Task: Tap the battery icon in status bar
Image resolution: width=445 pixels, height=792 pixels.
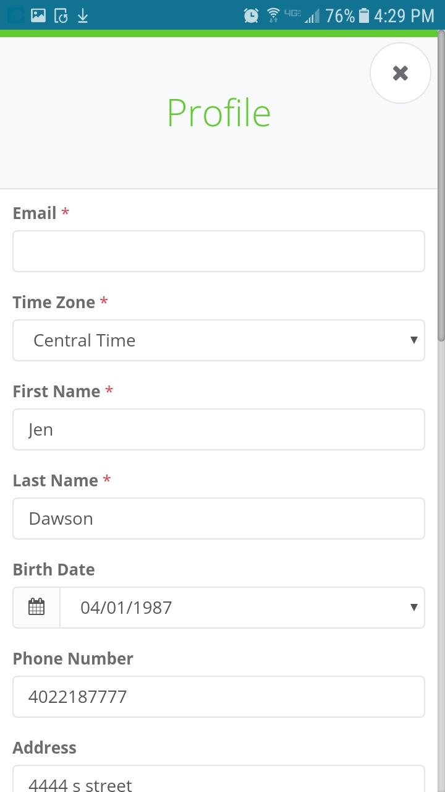Action: coord(364,15)
